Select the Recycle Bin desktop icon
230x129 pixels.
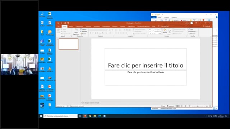(42, 23)
